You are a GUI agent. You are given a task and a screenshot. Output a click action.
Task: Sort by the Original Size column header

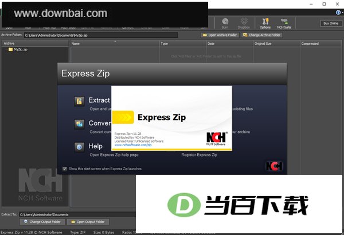tap(276, 44)
